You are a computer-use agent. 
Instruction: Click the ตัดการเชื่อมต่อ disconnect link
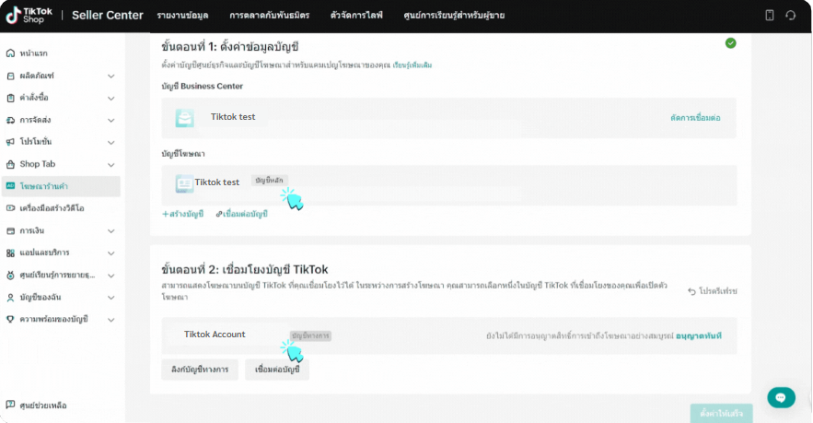tap(695, 119)
